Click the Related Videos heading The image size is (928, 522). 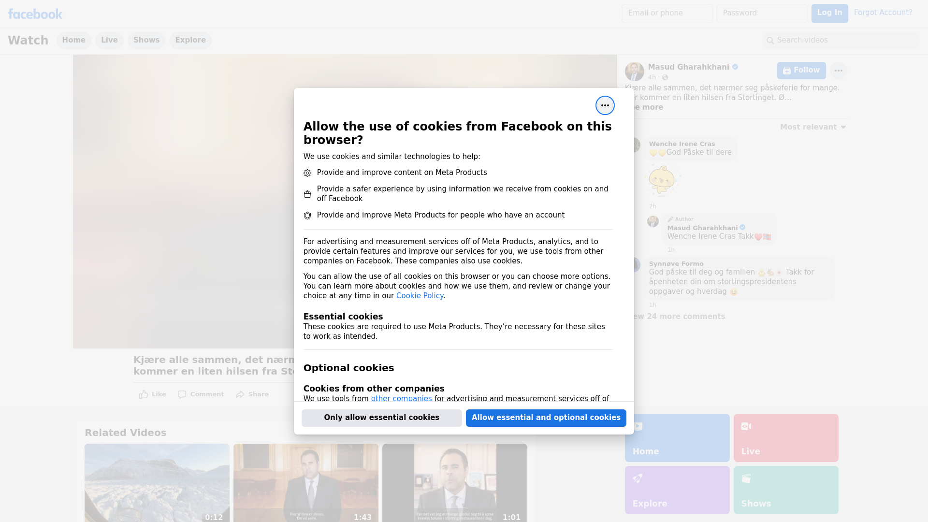pos(126,433)
